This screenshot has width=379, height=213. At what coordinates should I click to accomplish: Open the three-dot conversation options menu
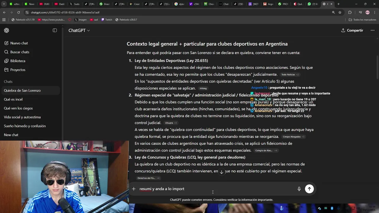point(372,30)
